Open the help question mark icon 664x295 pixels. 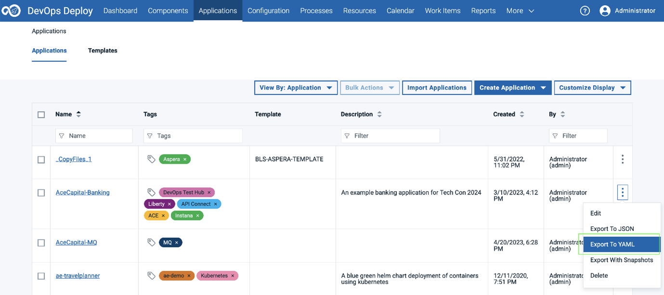point(585,10)
